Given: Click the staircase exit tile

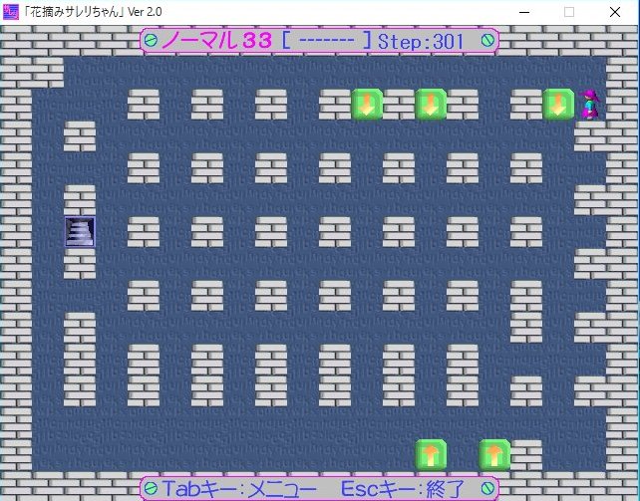Looking at the screenshot, I should click(x=80, y=232).
